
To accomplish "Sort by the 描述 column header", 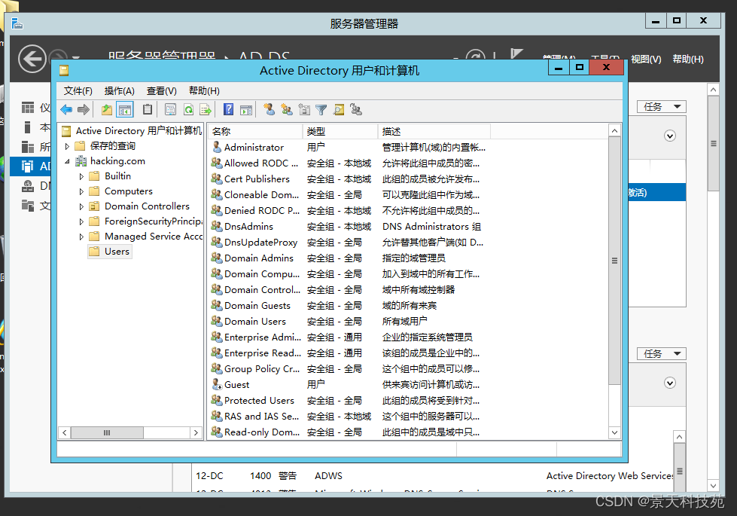I will pos(434,131).
